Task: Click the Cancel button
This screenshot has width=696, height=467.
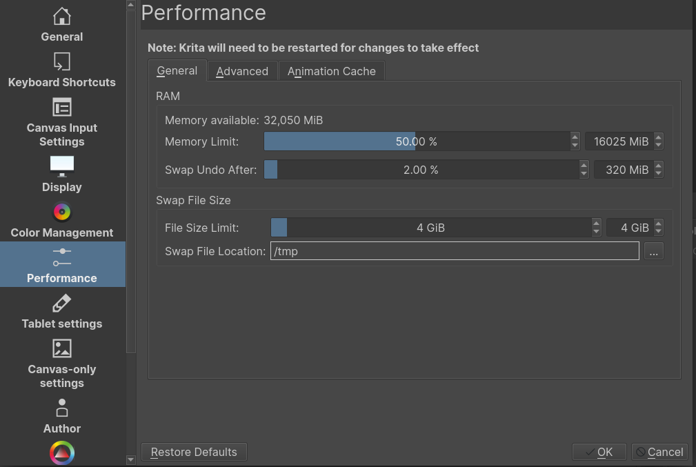Action: (659, 452)
